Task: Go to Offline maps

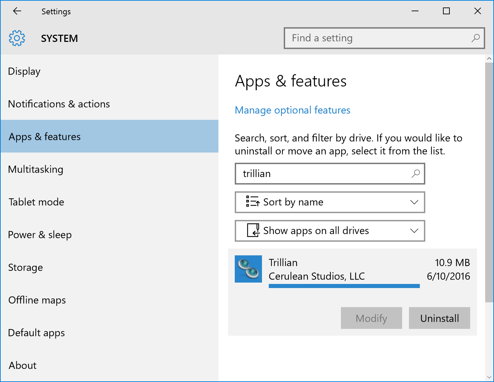Action: point(109,300)
